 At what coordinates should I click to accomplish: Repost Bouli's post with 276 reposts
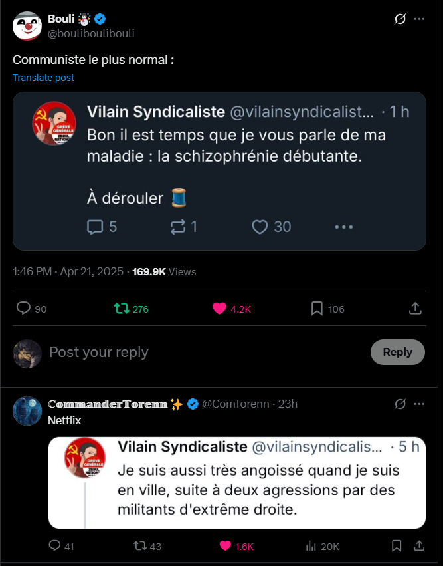[x=121, y=309]
